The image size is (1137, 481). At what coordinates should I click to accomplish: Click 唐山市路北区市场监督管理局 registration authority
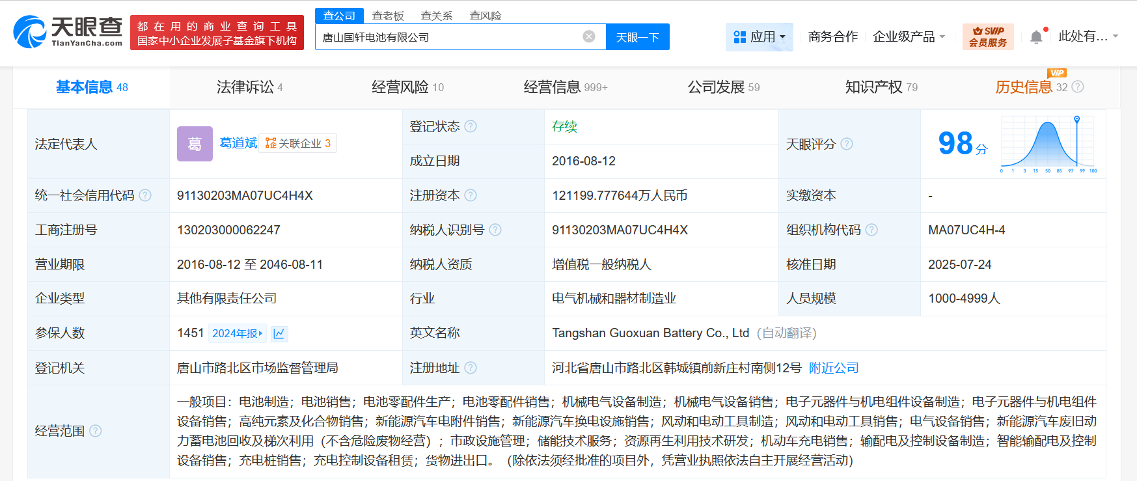point(258,368)
